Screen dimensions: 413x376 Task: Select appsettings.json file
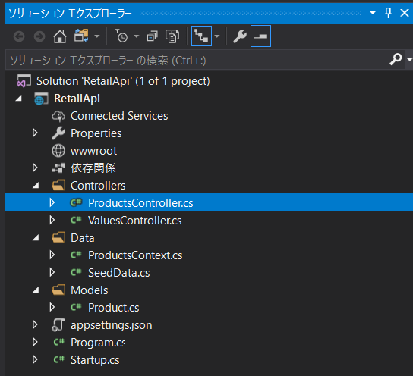click(x=111, y=325)
